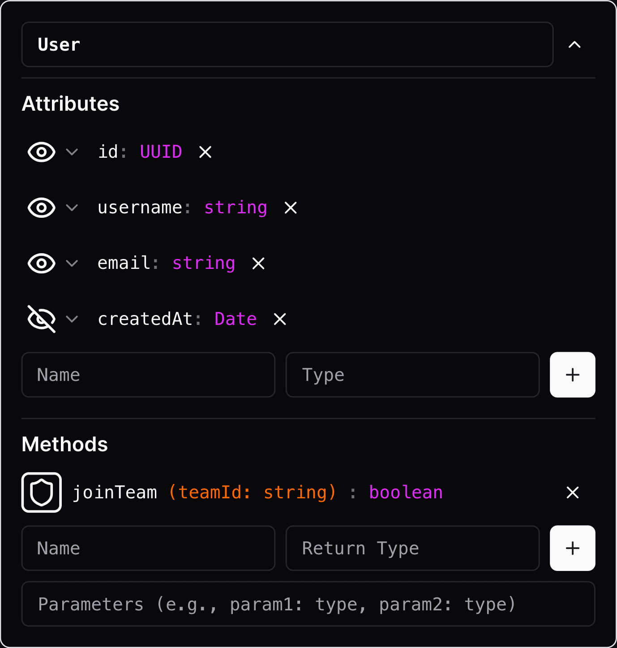Click the joinTeam shield visibility icon
Screen dimensions: 617x648
click(x=42, y=492)
